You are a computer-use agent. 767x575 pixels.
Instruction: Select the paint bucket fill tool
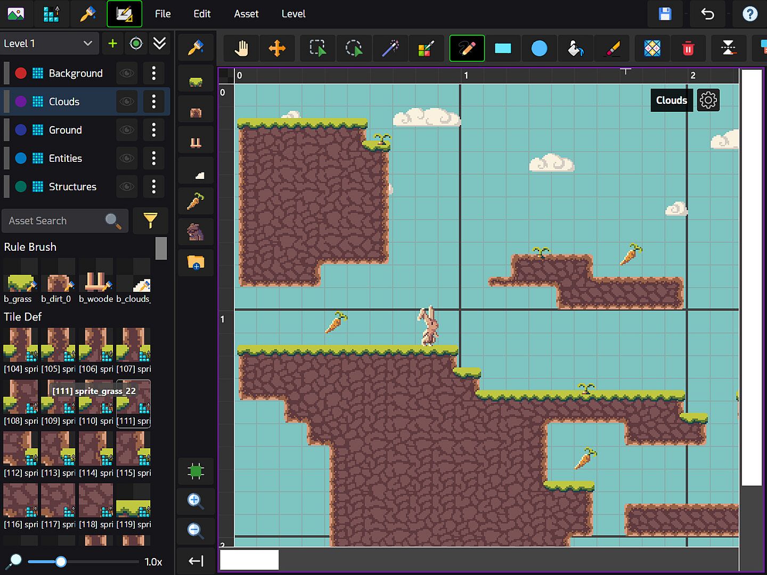(x=575, y=48)
